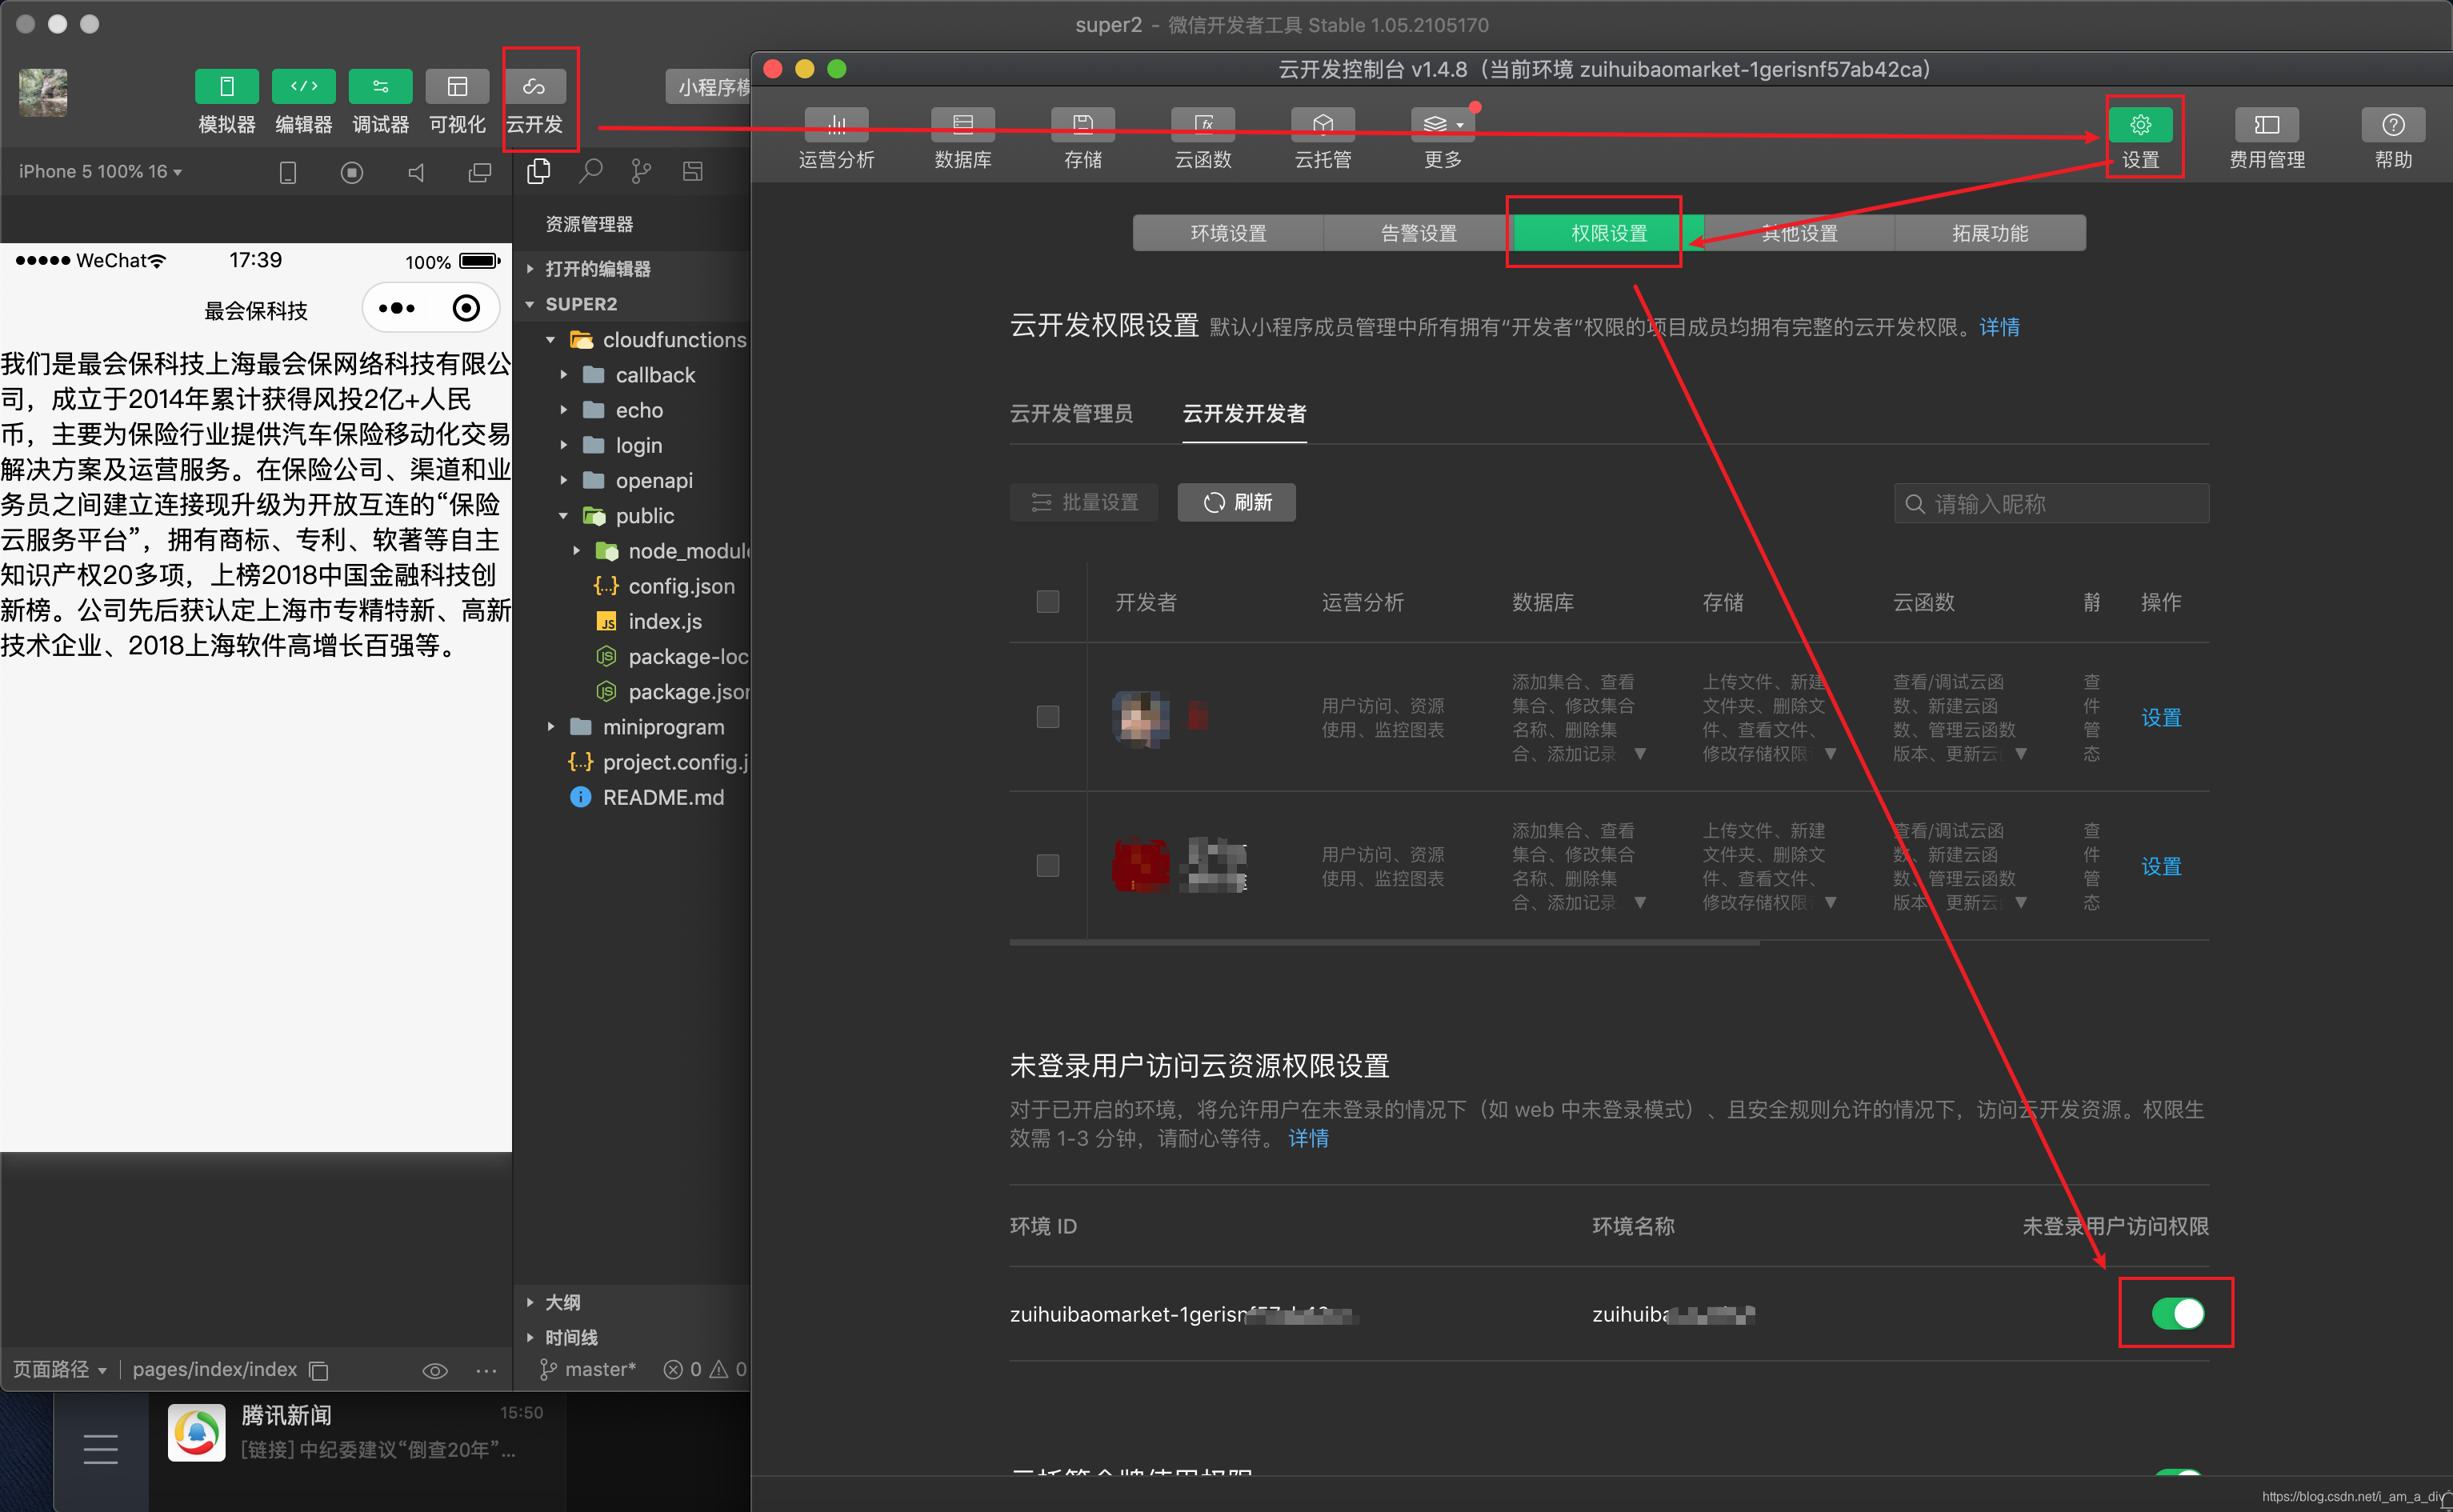Viewport: 2453px width, 1512px height.
Task: Open 详情 link beside 云开发权限设置
Action: click(x=1999, y=327)
